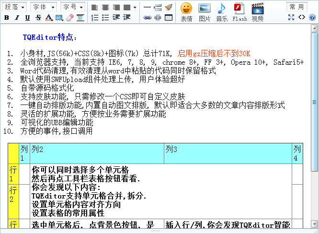Click the Flash insert icon
Screen dimensions: 319x234
click(x=239, y=12)
